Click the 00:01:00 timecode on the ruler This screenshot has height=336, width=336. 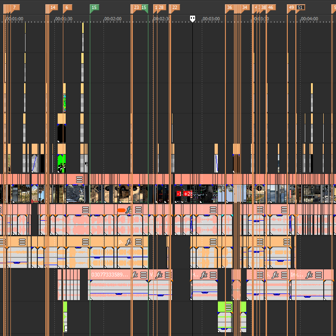(15, 19)
